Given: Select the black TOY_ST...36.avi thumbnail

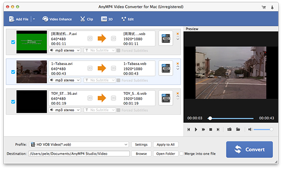Looking at the screenshot, I should [31, 101].
